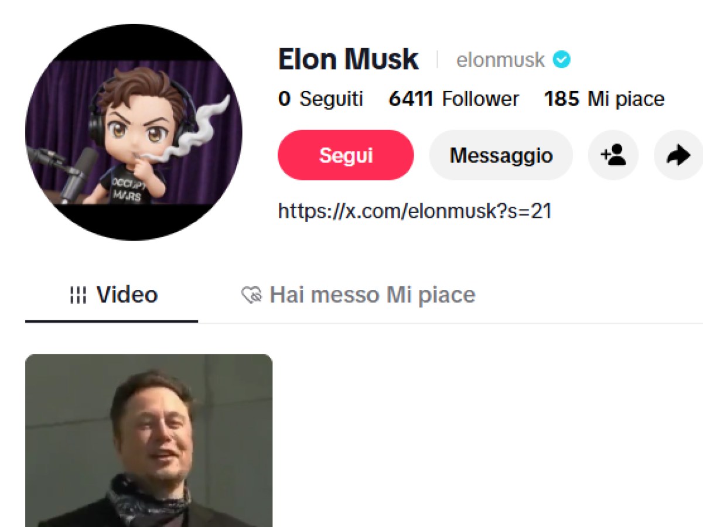The image size is (703, 527).
Task: Open the x.com profile link
Action: (x=414, y=211)
